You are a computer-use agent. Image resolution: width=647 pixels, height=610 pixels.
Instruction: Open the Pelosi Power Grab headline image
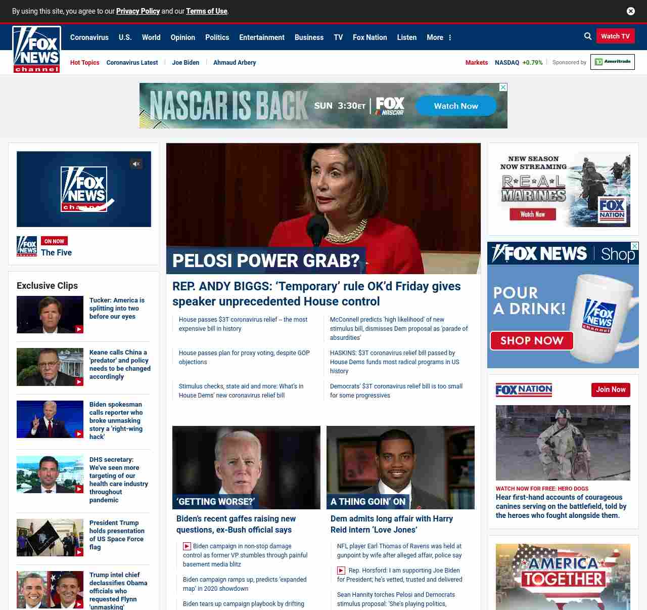point(323,208)
